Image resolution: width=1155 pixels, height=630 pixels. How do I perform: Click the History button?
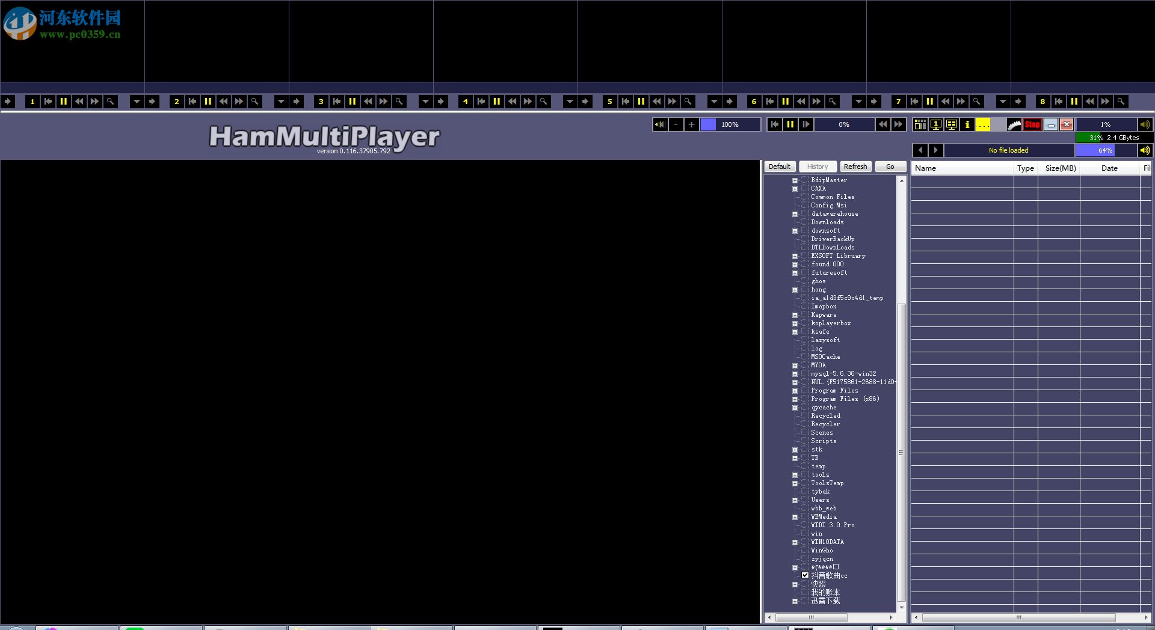pos(818,167)
